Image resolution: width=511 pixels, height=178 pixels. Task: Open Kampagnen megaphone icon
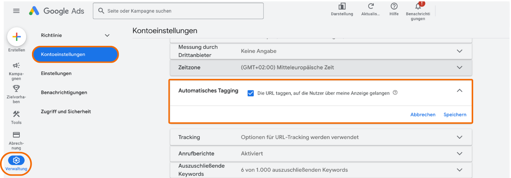click(x=16, y=65)
